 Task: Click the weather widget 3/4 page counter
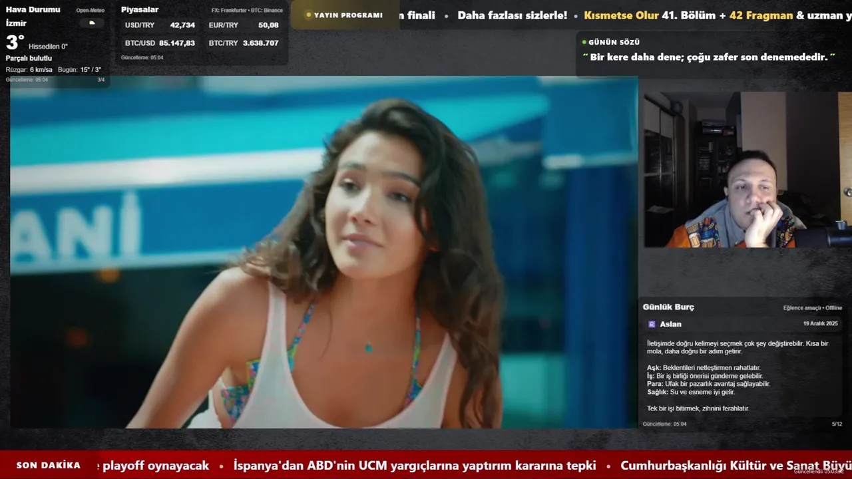(101, 80)
